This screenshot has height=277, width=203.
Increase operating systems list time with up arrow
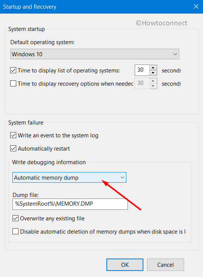pos(153,68)
